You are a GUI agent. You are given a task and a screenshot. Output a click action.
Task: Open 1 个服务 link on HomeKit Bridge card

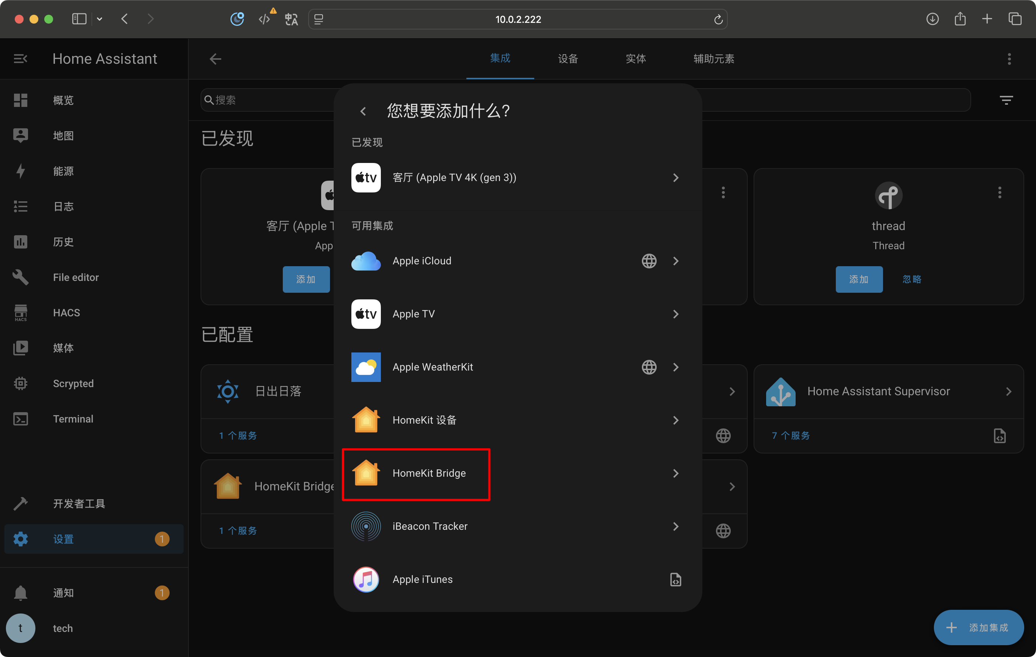click(x=237, y=531)
